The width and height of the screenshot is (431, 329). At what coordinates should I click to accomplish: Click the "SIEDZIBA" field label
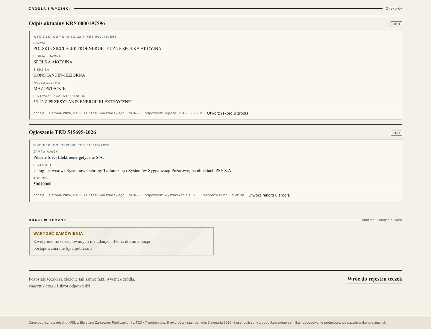(41, 70)
